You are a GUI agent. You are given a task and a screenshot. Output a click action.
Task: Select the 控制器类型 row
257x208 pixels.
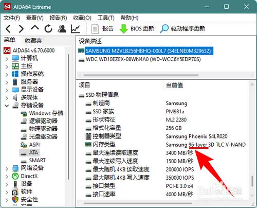[156, 136]
